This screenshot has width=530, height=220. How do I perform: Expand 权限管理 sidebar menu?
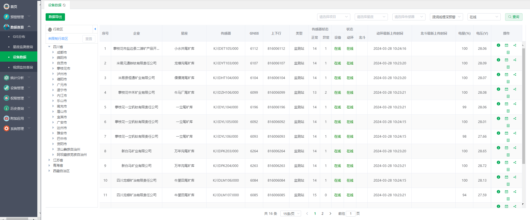(x=19, y=98)
